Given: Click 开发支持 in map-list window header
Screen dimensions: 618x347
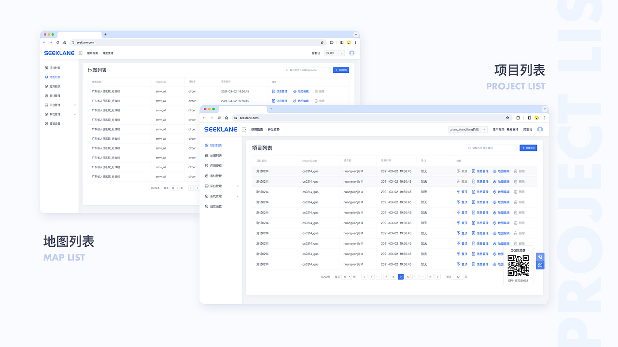Looking at the screenshot, I should pos(108,53).
